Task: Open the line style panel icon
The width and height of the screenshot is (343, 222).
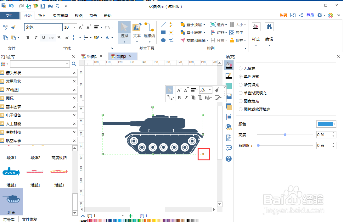Action: (228, 75)
